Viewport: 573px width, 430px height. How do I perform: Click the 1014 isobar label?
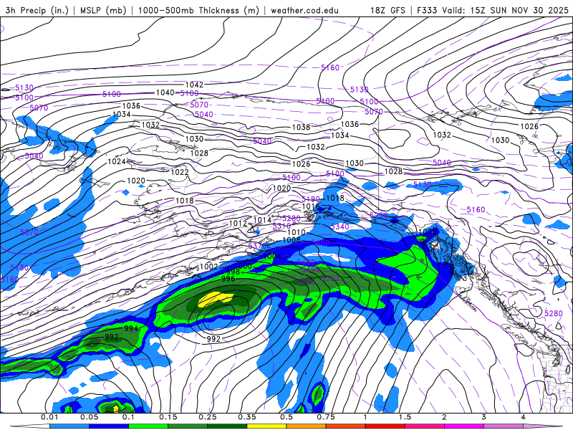(262, 220)
